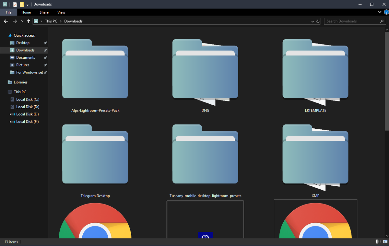Switch to the Home ribbon tab
The width and height of the screenshot is (389, 246).
point(26,12)
